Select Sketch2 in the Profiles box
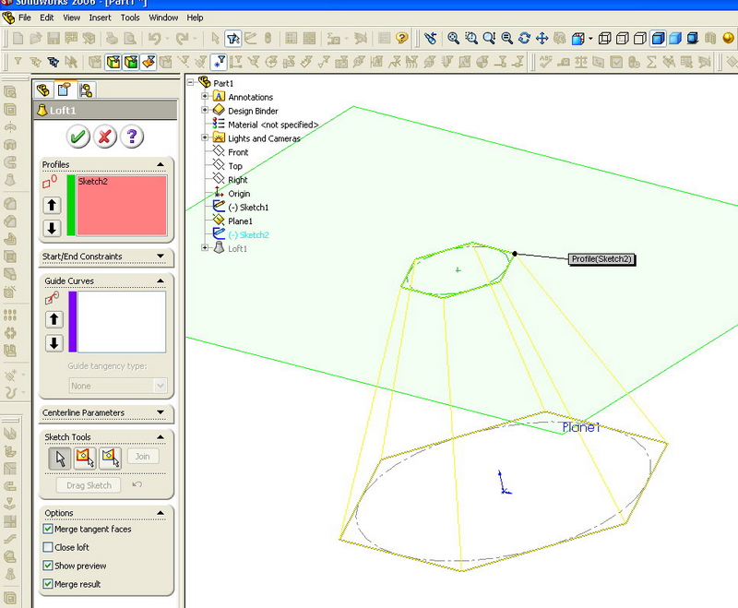The image size is (738, 608). [x=93, y=182]
